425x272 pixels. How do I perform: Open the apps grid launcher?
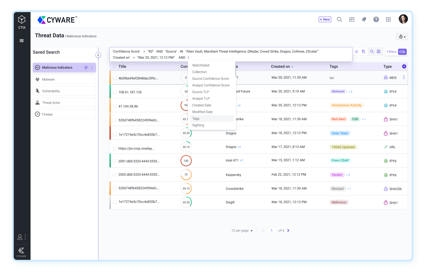click(388, 19)
